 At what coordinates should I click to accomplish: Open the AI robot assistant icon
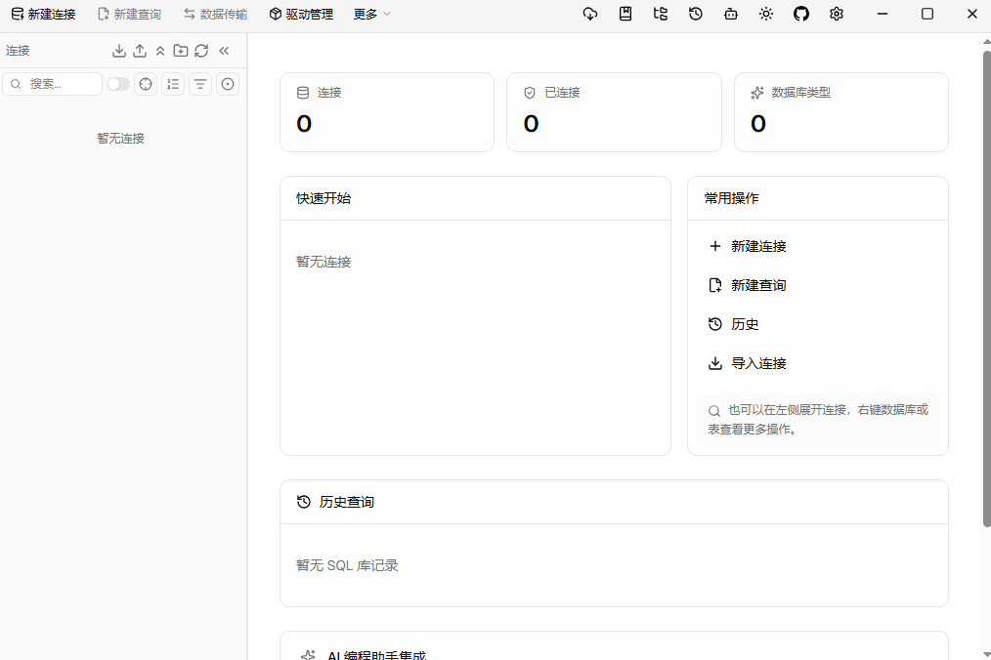point(731,14)
